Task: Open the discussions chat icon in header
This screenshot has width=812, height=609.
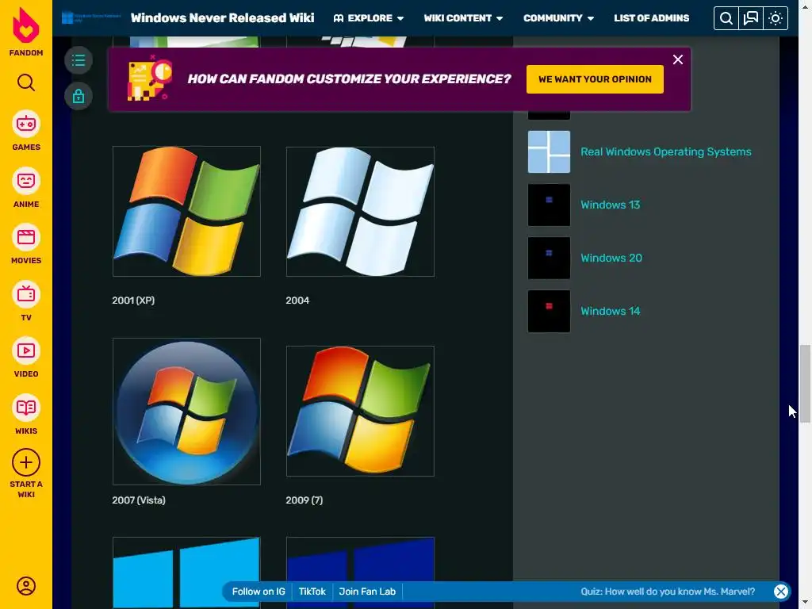Action: coord(750,19)
